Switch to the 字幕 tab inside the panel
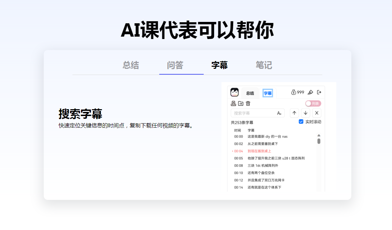The image size is (392, 230). (x=268, y=93)
